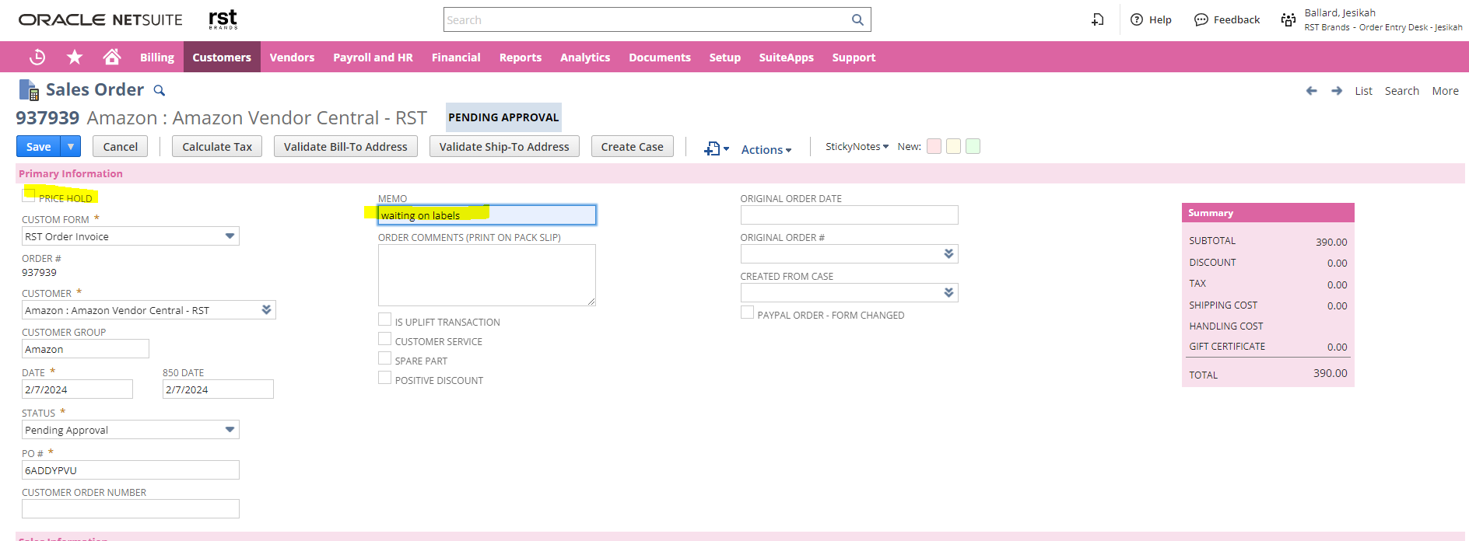Click Validate Ship-To Address
This screenshot has height=541, width=1469.
tap(504, 146)
